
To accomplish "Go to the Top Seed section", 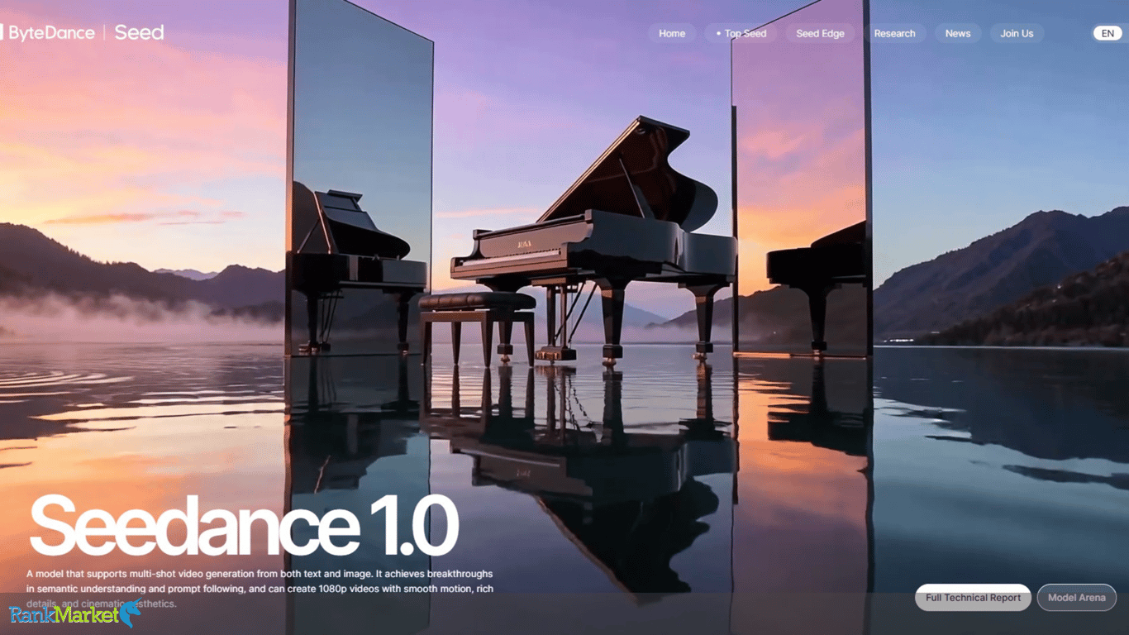I will pyautogui.click(x=741, y=33).
